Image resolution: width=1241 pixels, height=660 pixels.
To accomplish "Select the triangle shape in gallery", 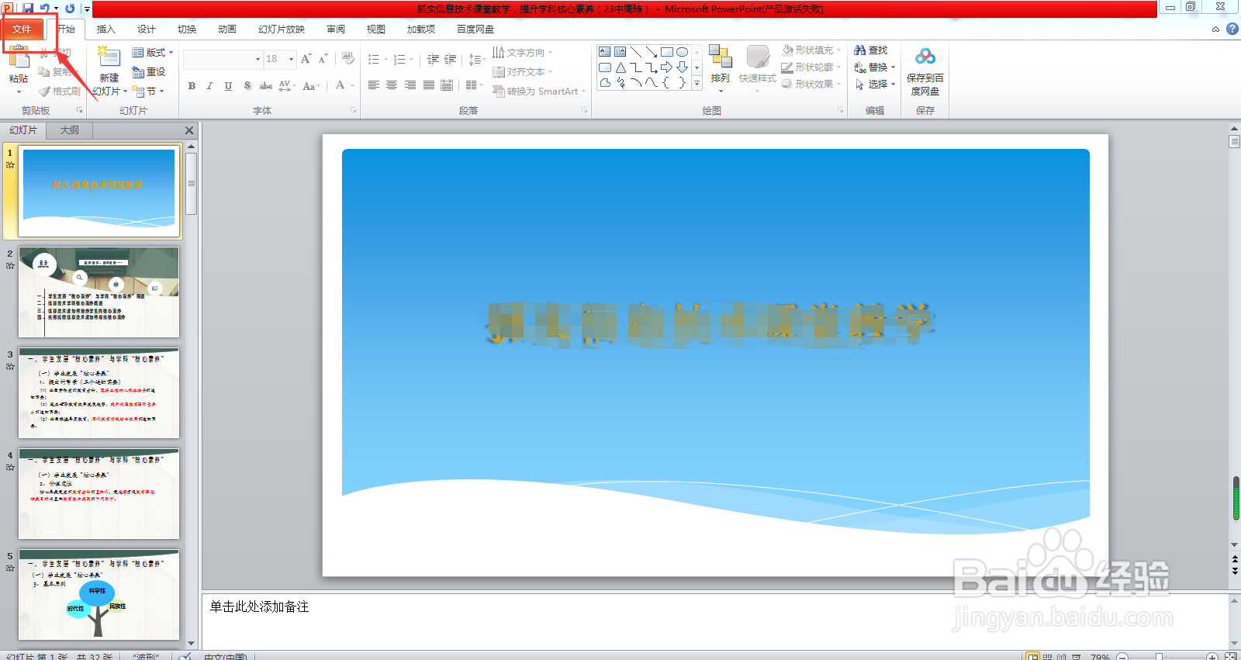I will [620, 67].
